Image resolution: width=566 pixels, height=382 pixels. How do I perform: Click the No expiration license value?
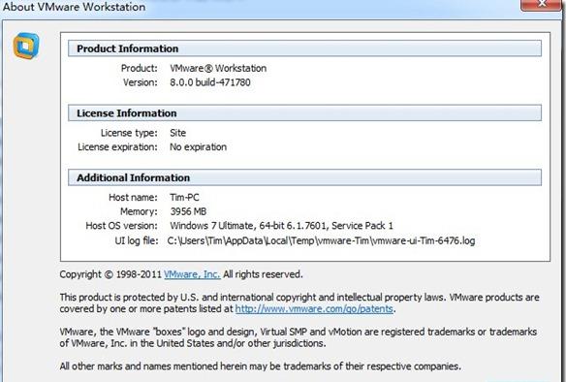[198, 147]
